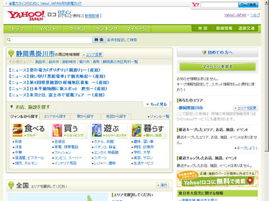Focus the main Loco search input field

[49, 40]
